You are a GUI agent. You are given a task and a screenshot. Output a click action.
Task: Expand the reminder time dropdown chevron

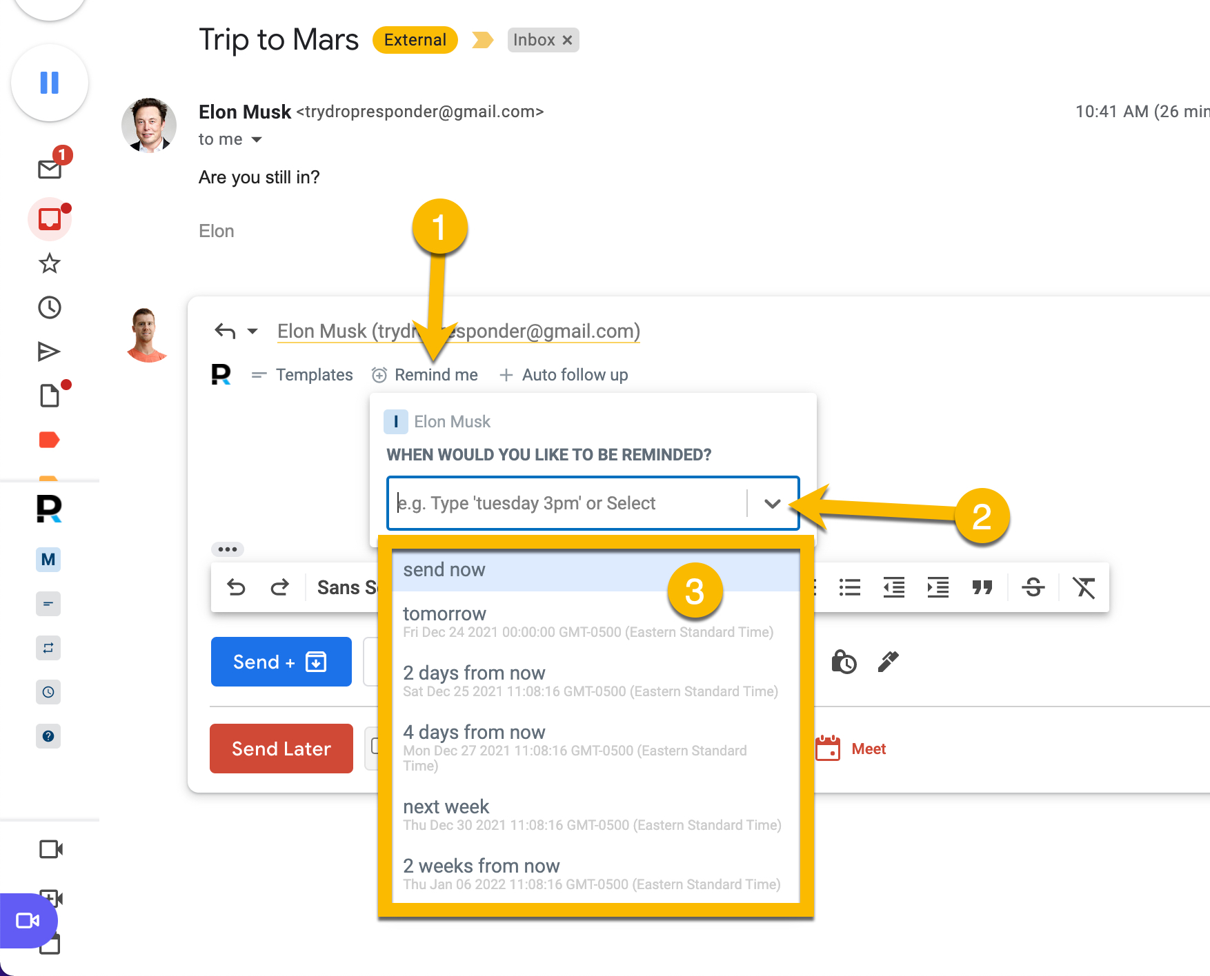pos(773,504)
